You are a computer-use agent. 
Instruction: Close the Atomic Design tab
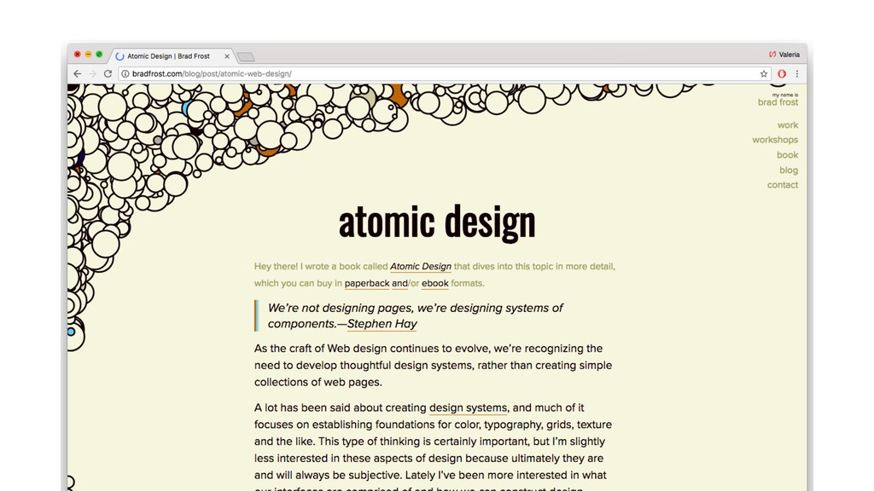227,56
